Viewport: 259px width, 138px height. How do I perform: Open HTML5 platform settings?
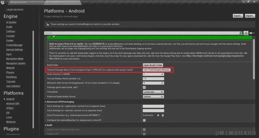[x=10, y=108]
